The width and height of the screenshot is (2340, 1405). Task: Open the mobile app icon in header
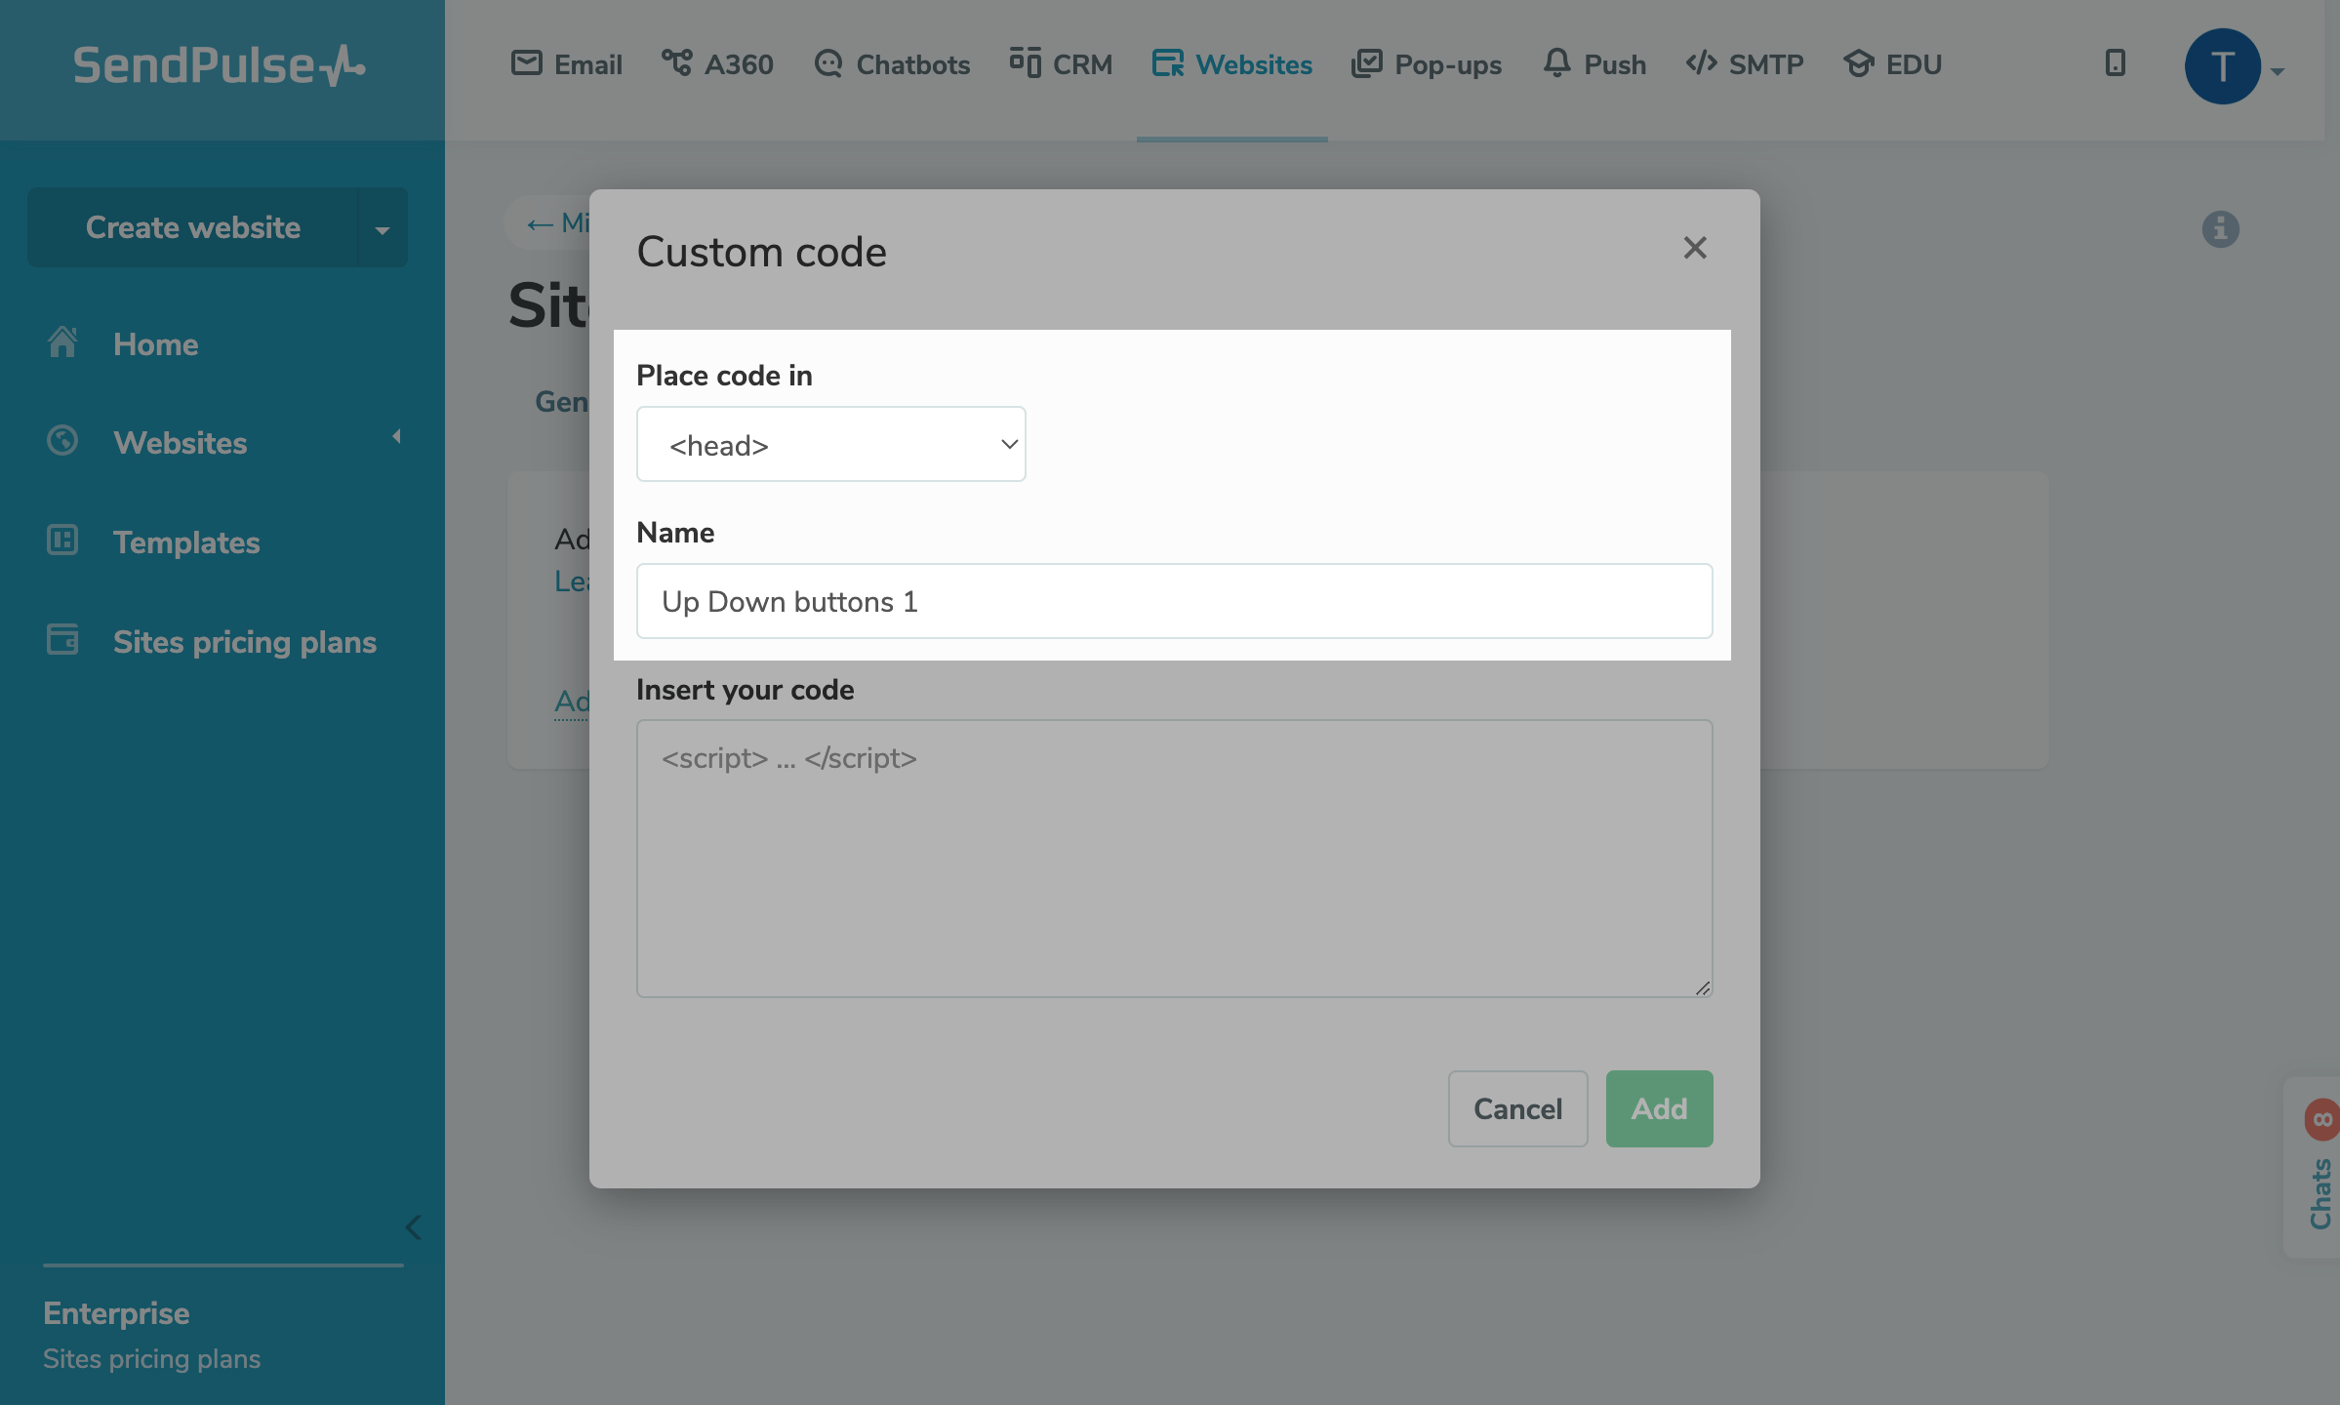2114,64
